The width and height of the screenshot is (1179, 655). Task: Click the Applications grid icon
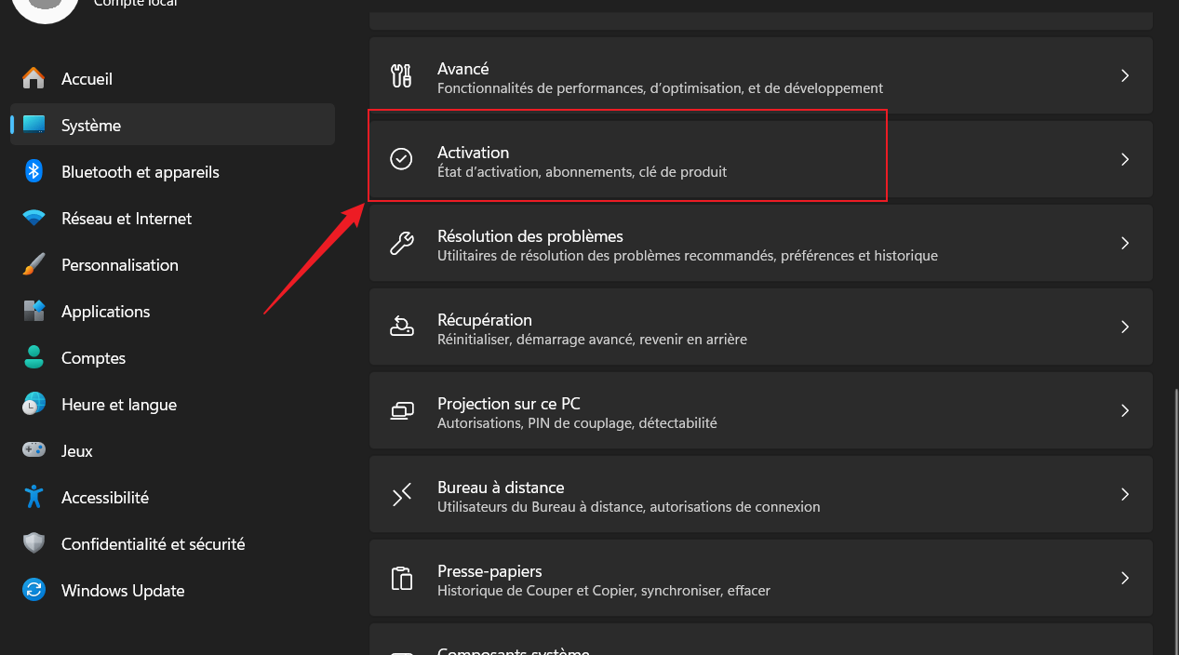click(33, 311)
